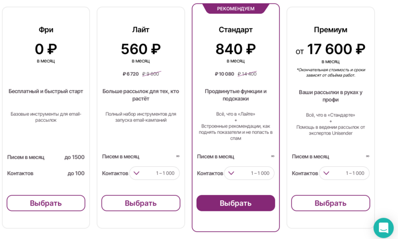Image resolution: width=398 pixels, height=239 pixels.
Task: Click the Премиум plan title
Action: point(331,30)
